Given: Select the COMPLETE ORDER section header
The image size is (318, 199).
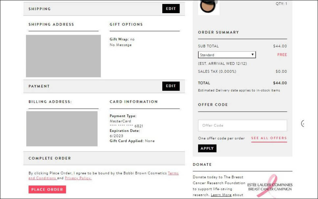Looking at the screenshot, I should (104, 158).
